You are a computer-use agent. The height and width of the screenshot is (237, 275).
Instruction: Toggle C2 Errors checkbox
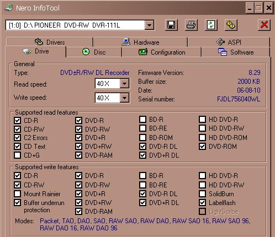point(17,138)
